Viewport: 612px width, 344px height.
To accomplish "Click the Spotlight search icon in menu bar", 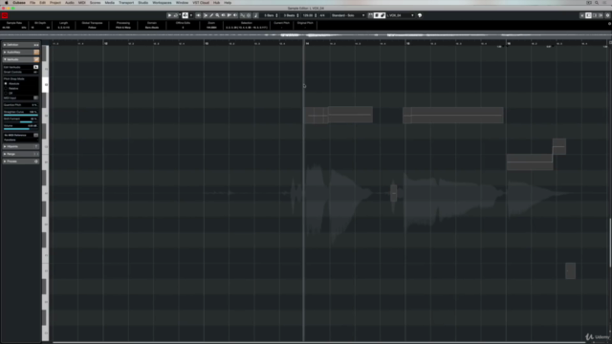I will (597, 2).
